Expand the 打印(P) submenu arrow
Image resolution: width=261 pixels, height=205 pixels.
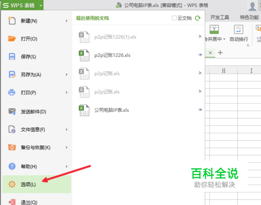coord(67,93)
